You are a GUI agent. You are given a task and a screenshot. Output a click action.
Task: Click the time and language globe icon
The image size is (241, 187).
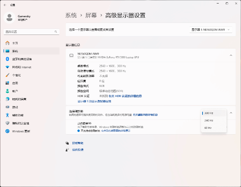pyautogui.click(x=7, y=99)
